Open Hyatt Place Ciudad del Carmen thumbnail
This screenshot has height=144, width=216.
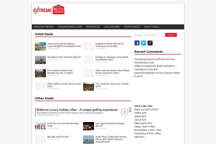(89, 139)
